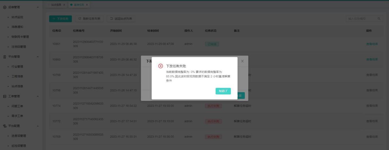Image resolution: width=389 pixels, height=150 pixels.
Task: Click the 刷新任务列表 button
Action: tap(89, 19)
